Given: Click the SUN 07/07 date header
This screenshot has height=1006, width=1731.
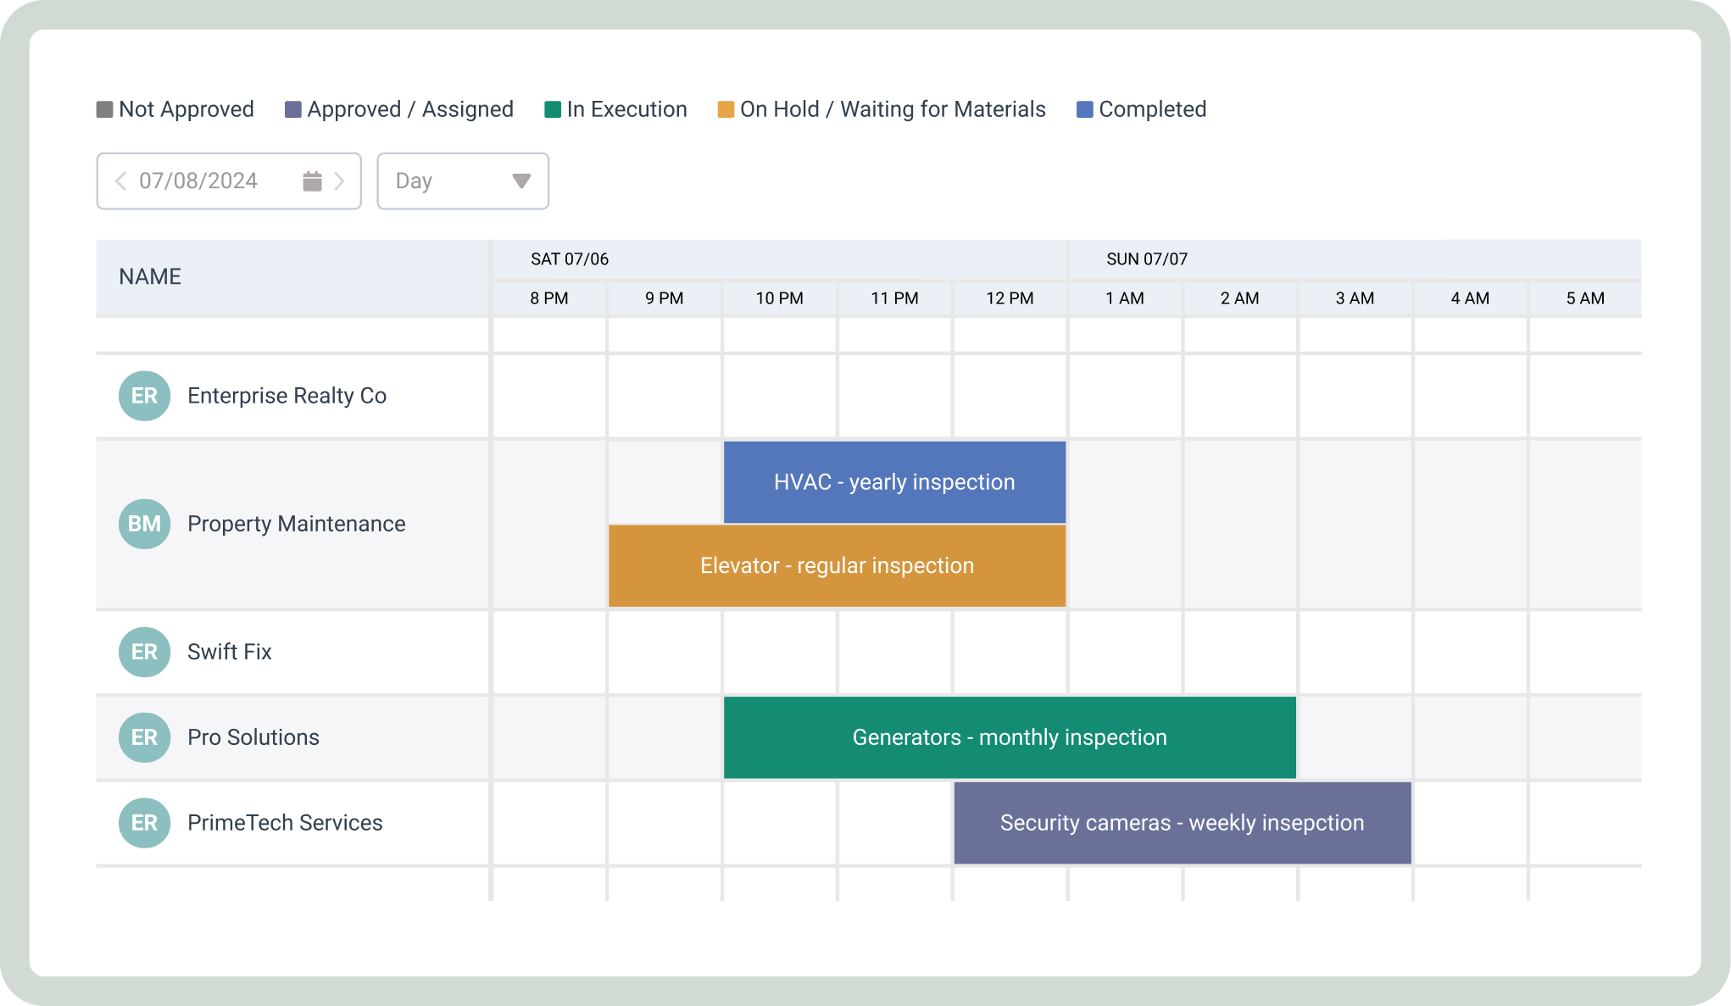Looking at the screenshot, I should (1146, 259).
